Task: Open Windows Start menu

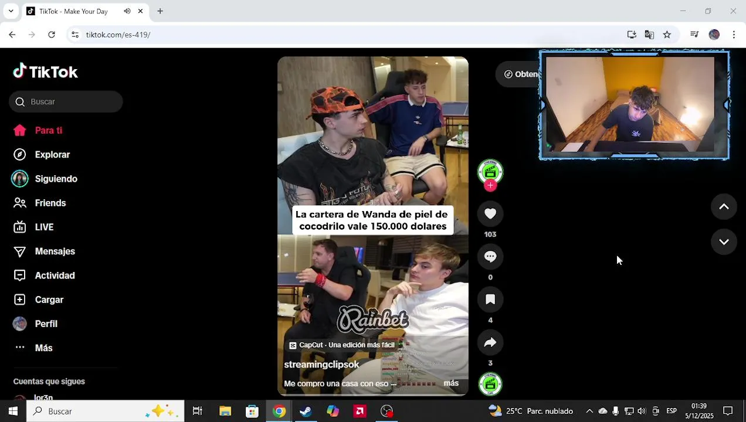Action: (x=13, y=411)
